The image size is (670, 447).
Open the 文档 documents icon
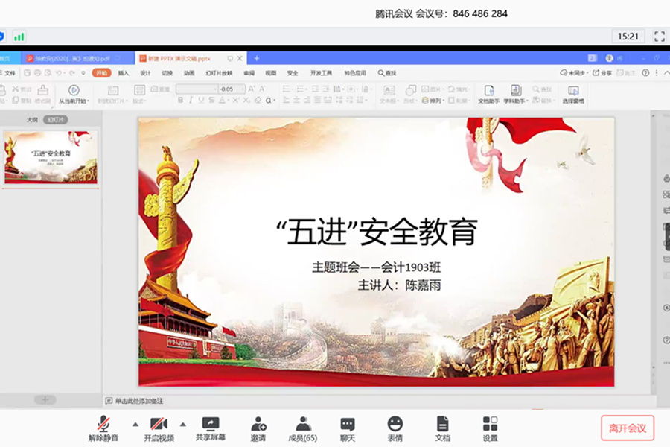[442, 428]
